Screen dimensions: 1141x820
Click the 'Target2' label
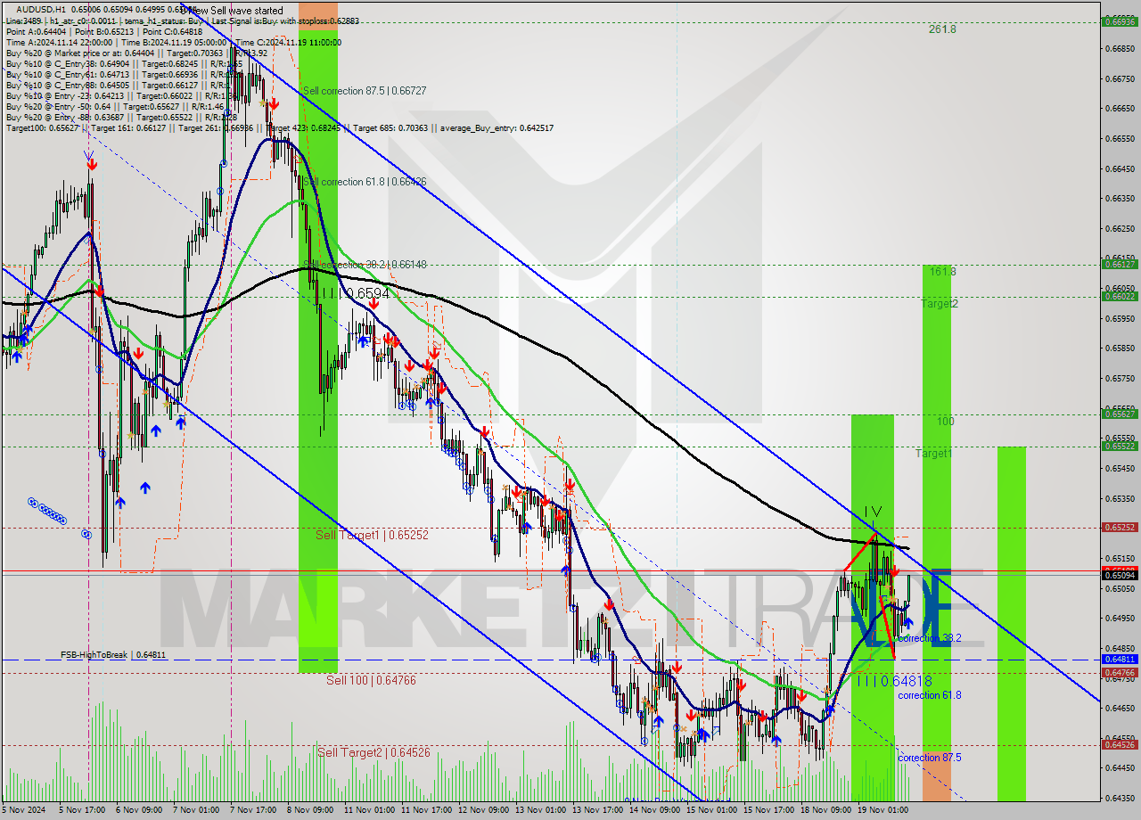pos(940,304)
